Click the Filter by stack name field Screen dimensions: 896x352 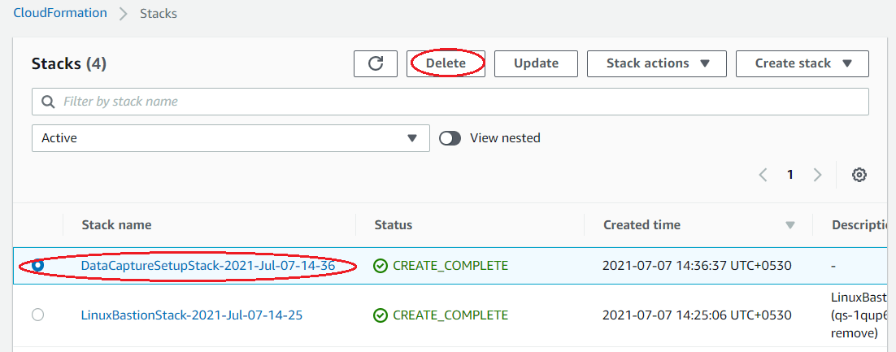(x=455, y=102)
